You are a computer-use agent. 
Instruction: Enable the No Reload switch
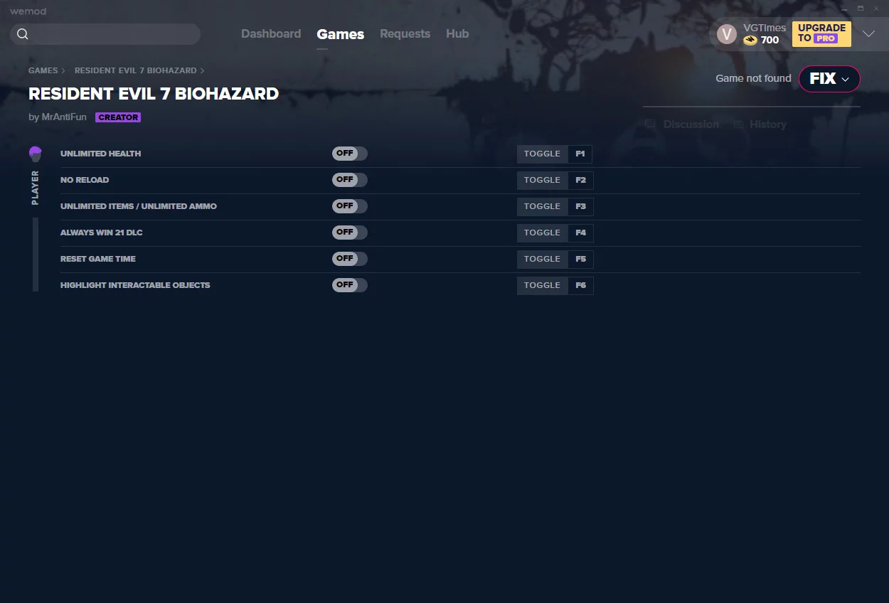(x=350, y=180)
